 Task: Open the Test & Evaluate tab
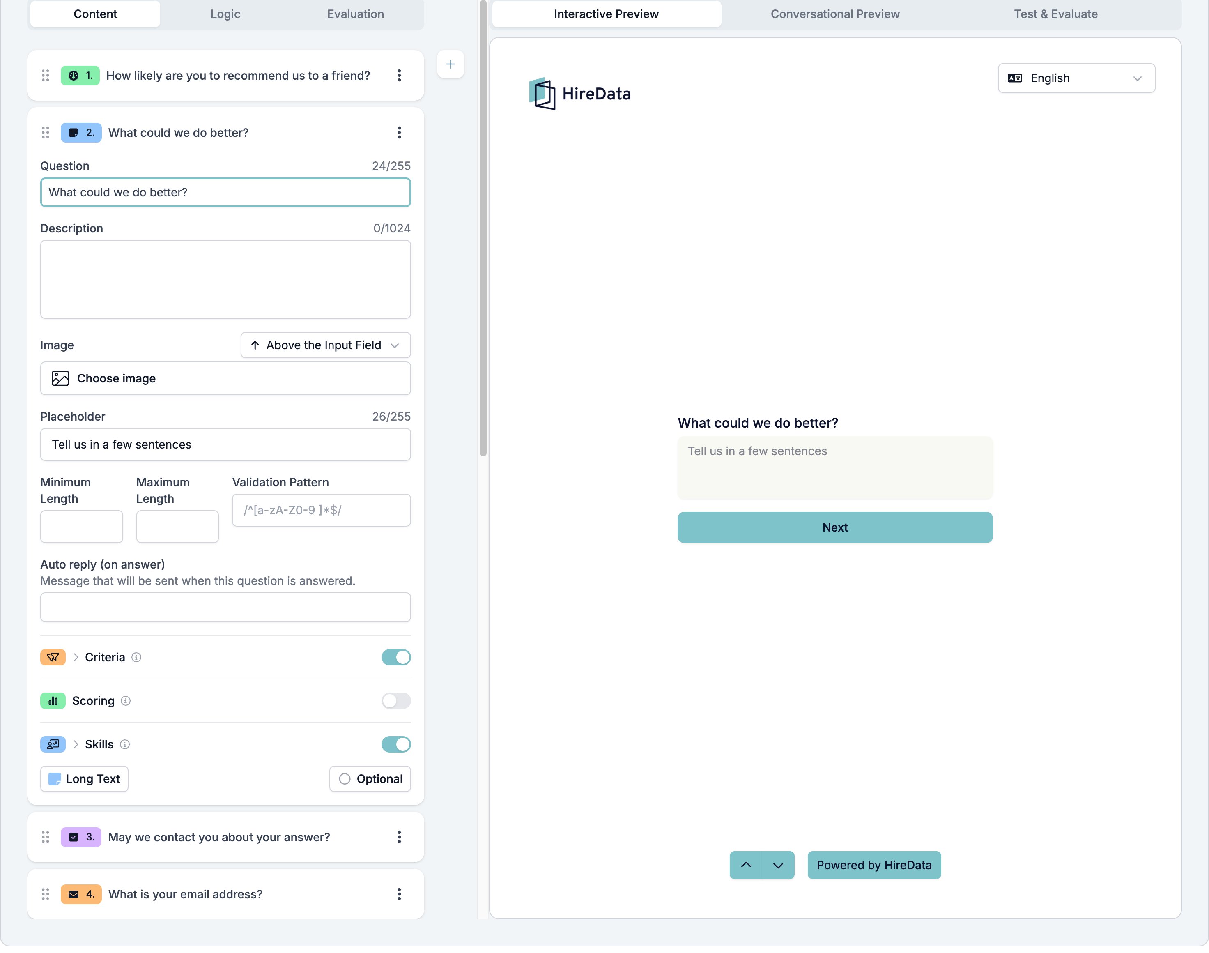1056,14
